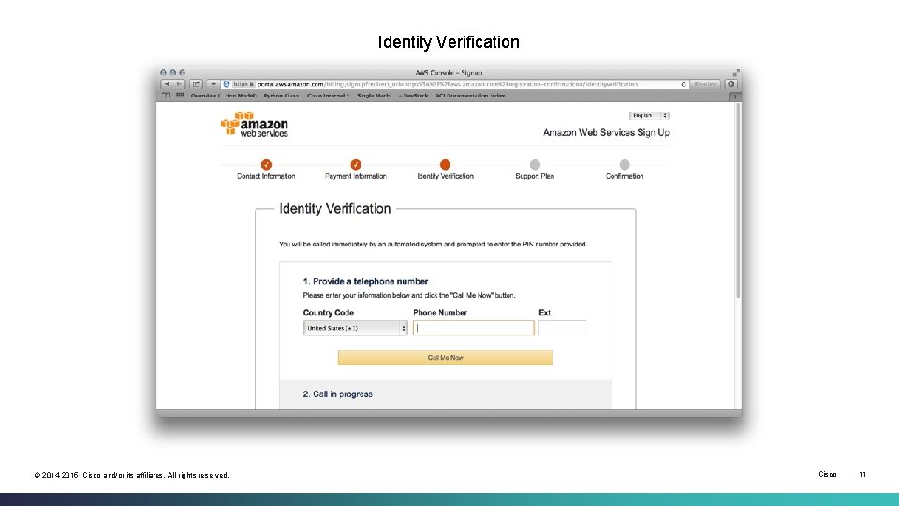This screenshot has width=899, height=506.
Task: Click the Safari forward arrow button
Action: coord(180,84)
